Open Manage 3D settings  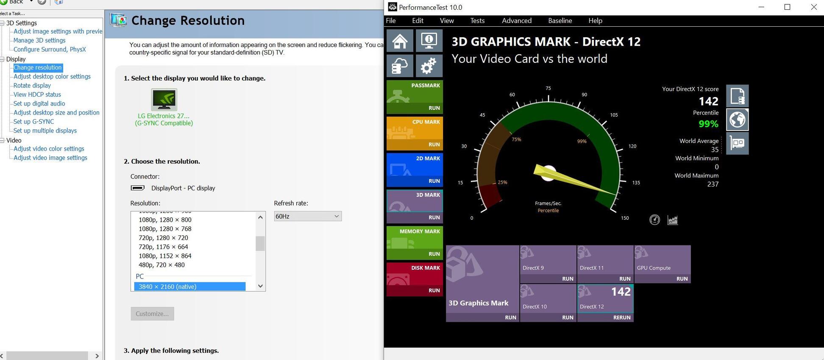point(39,40)
